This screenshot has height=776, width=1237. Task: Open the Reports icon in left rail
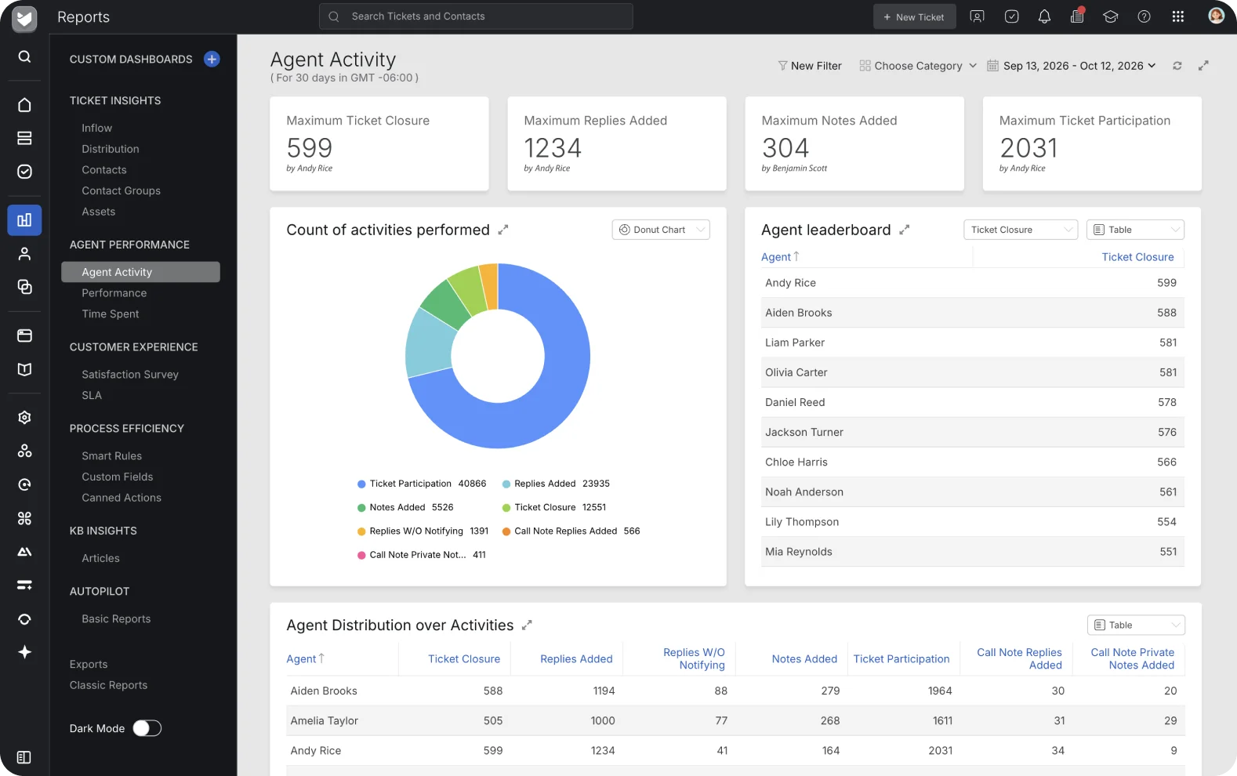[24, 220]
